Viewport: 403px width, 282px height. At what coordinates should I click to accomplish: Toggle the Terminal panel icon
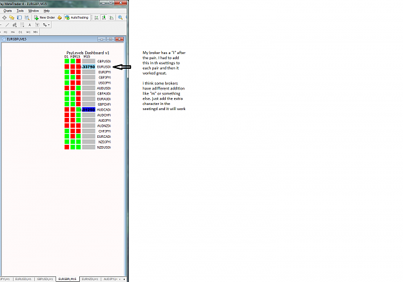click(19, 17)
